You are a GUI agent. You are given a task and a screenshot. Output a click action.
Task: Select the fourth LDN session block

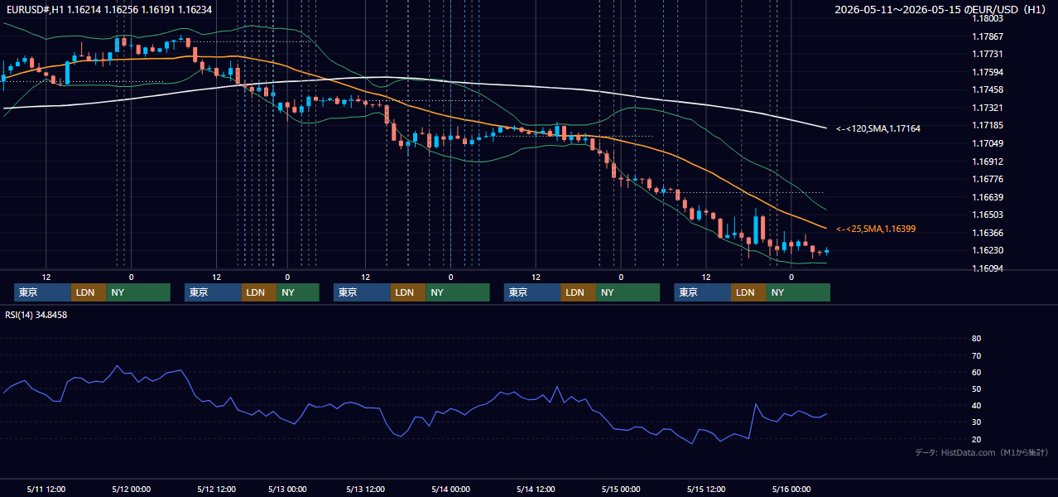pyautogui.click(x=579, y=292)
